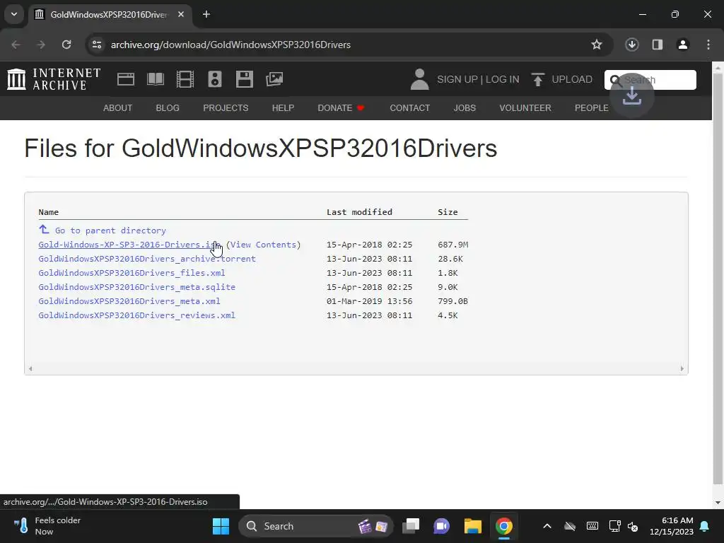Open GoldWindowsXPSP32016Drivers_meta.sqlite
This screenshot has width=724, height=543.
tap(136, 287)
